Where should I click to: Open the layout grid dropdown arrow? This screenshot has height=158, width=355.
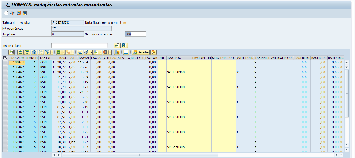110,52
